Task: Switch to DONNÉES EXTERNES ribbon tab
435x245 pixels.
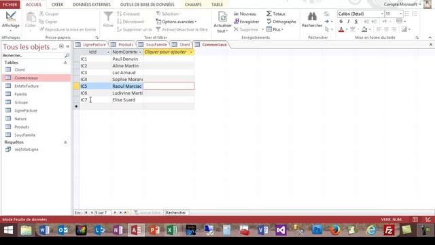Action: 92,5
